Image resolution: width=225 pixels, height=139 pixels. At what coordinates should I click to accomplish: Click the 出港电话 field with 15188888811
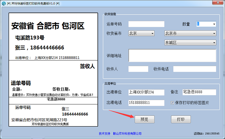pos(146,103)
